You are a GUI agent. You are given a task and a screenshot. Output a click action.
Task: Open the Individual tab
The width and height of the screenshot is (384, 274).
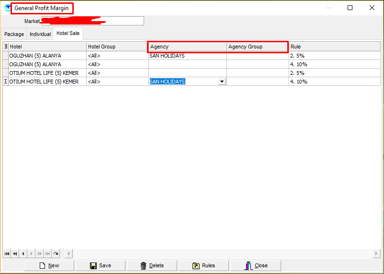(x=40, y=34)
